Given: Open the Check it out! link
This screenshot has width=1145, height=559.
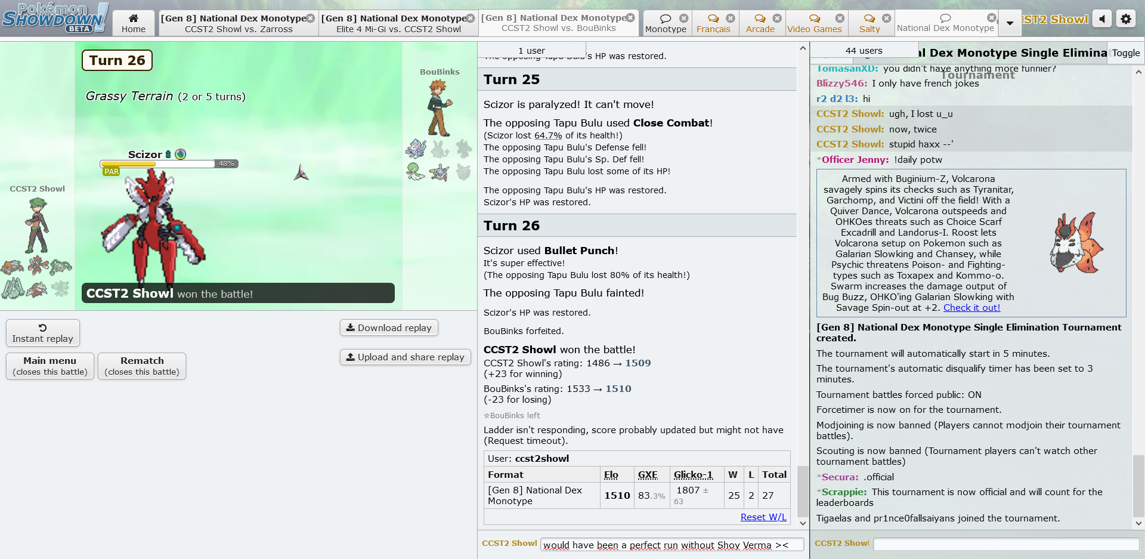Looking at the screenshot, I should pos(971,308).
